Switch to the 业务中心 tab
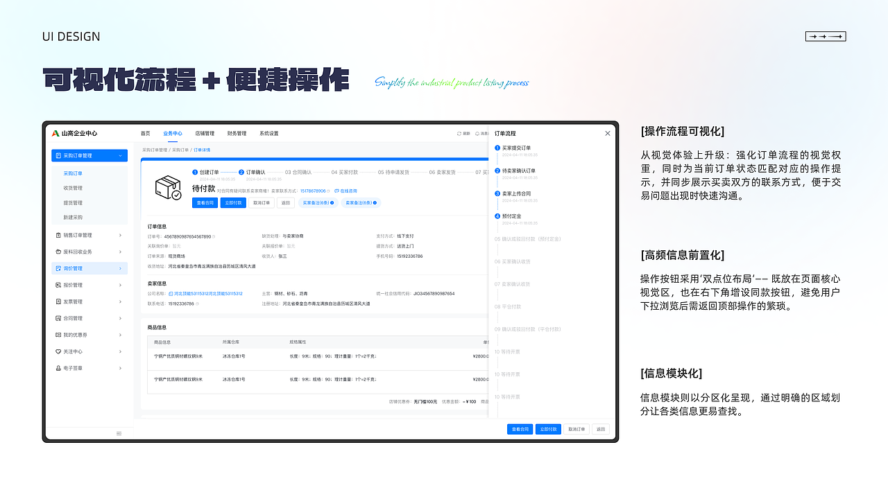 (173, 134)
